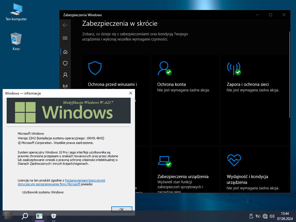Click the back arrow in Windows Security
Viewport: 296px width, 222px height.
pos(65,25)
